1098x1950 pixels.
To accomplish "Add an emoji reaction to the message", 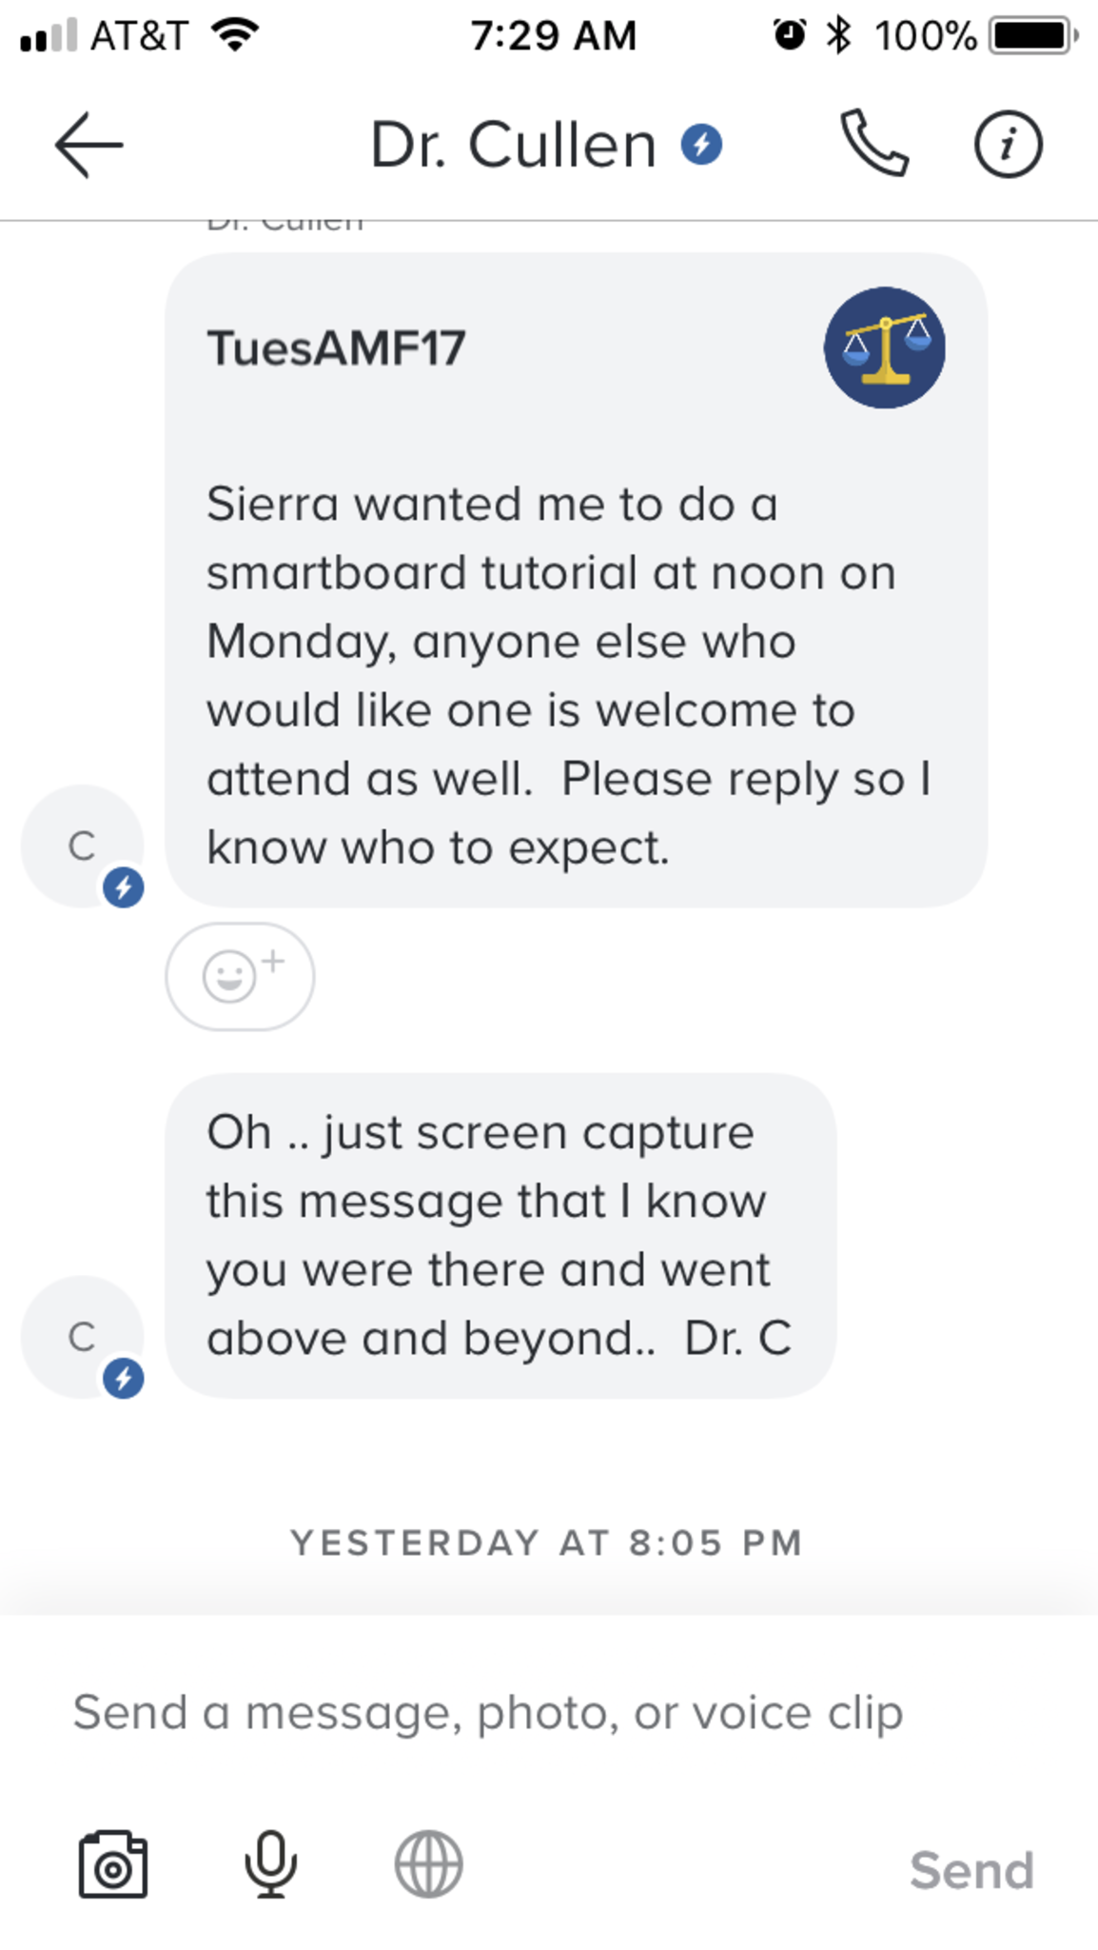I will coord(240,976).
